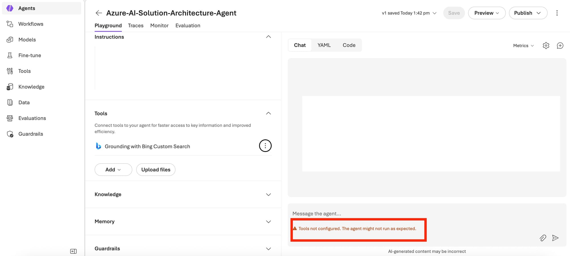Go to Workflows in the sidebar
Screen dimensions: 570x256
tap(31, 24)
